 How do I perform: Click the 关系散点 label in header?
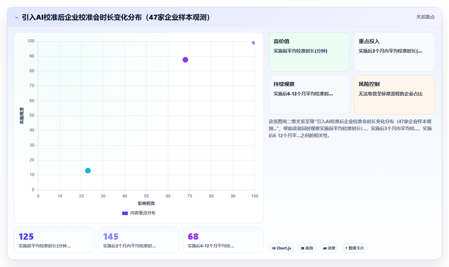[425, 17]
